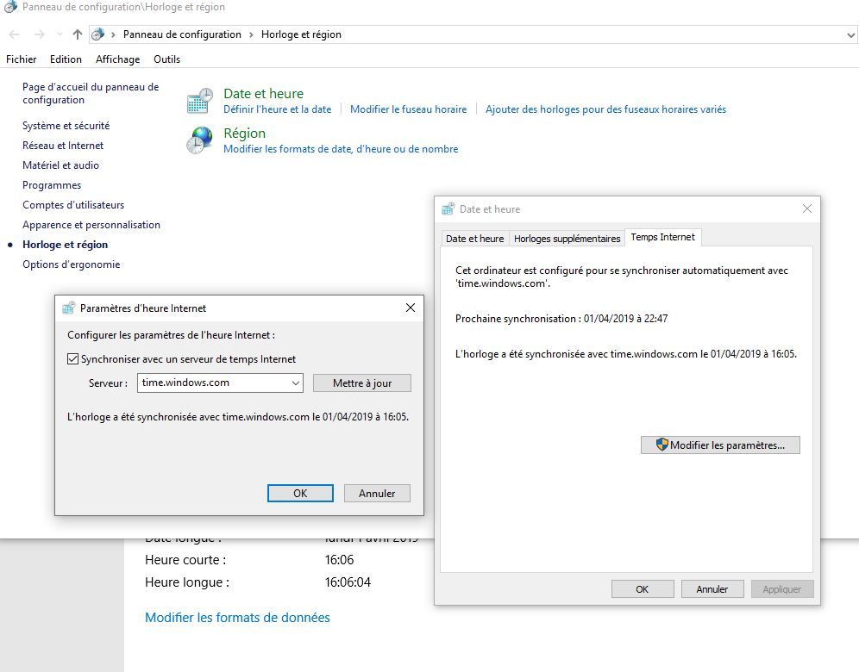Confirm with OK in Paramètres d'heure Internet
The height and width of the screenshot is (672, 859).
(x=300, y=493)
